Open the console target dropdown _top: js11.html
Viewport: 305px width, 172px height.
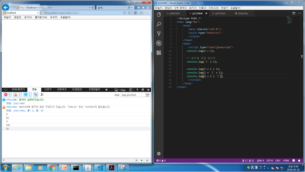tap(135, 95)
